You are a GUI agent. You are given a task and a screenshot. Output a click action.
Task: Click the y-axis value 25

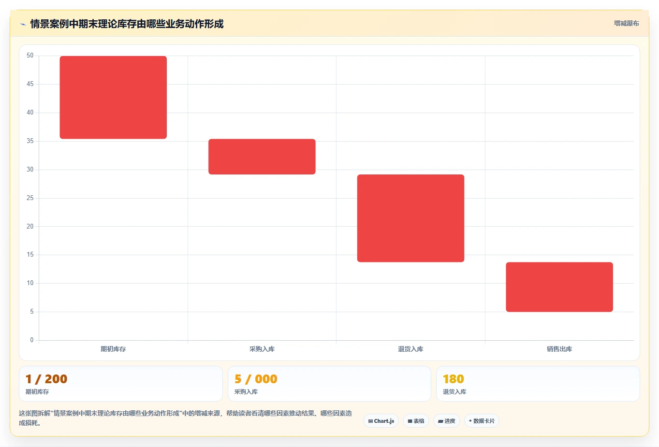pos(30,198)
